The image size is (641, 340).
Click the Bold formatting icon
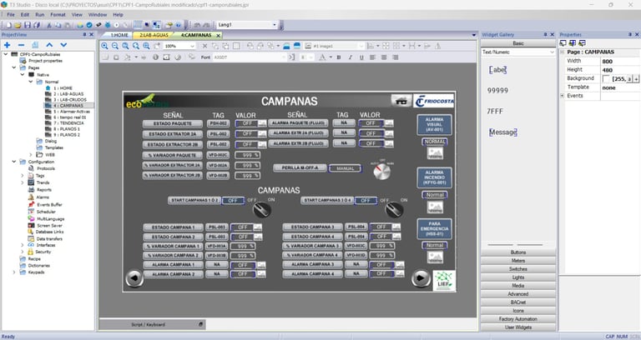coord(339,57)
